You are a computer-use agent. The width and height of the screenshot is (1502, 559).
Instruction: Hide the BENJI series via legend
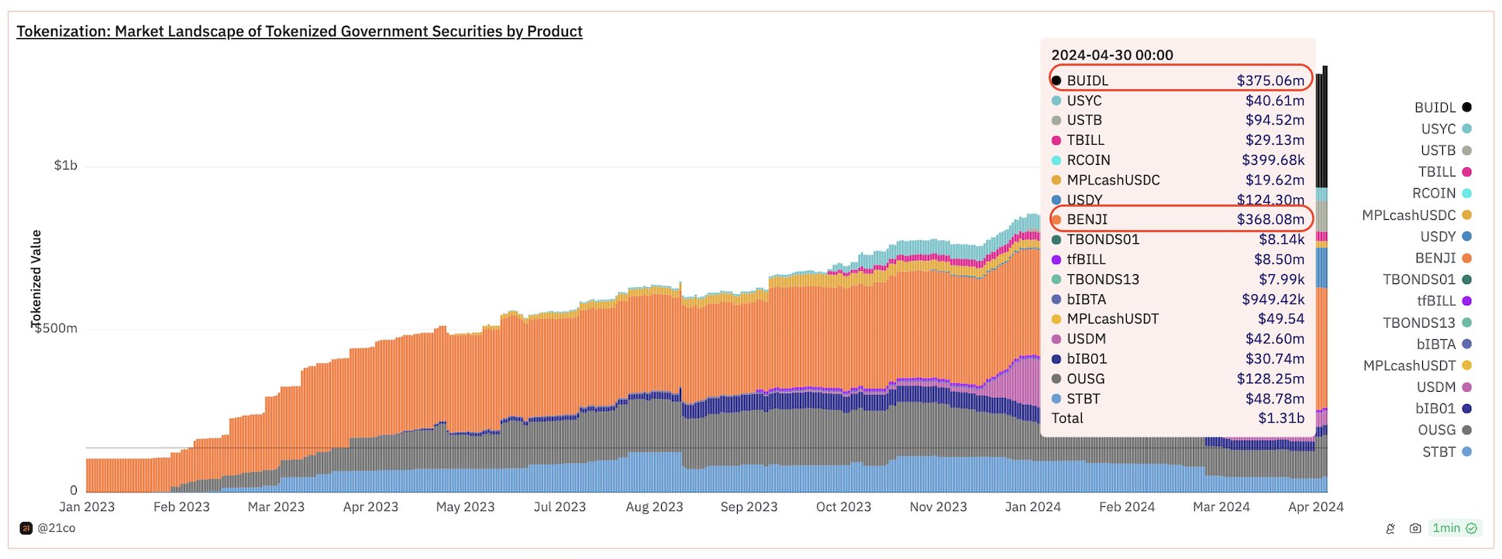click(1443, 258)
